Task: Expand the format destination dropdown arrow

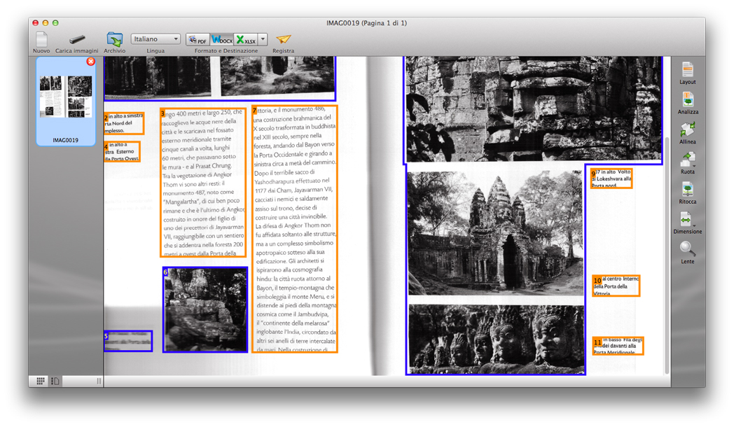Action: (263, 40)
